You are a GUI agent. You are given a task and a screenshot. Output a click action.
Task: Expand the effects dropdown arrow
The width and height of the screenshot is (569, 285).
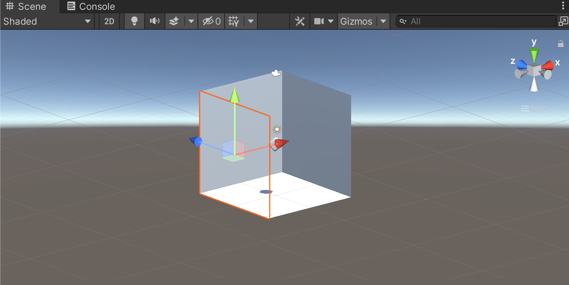(191, 22)
